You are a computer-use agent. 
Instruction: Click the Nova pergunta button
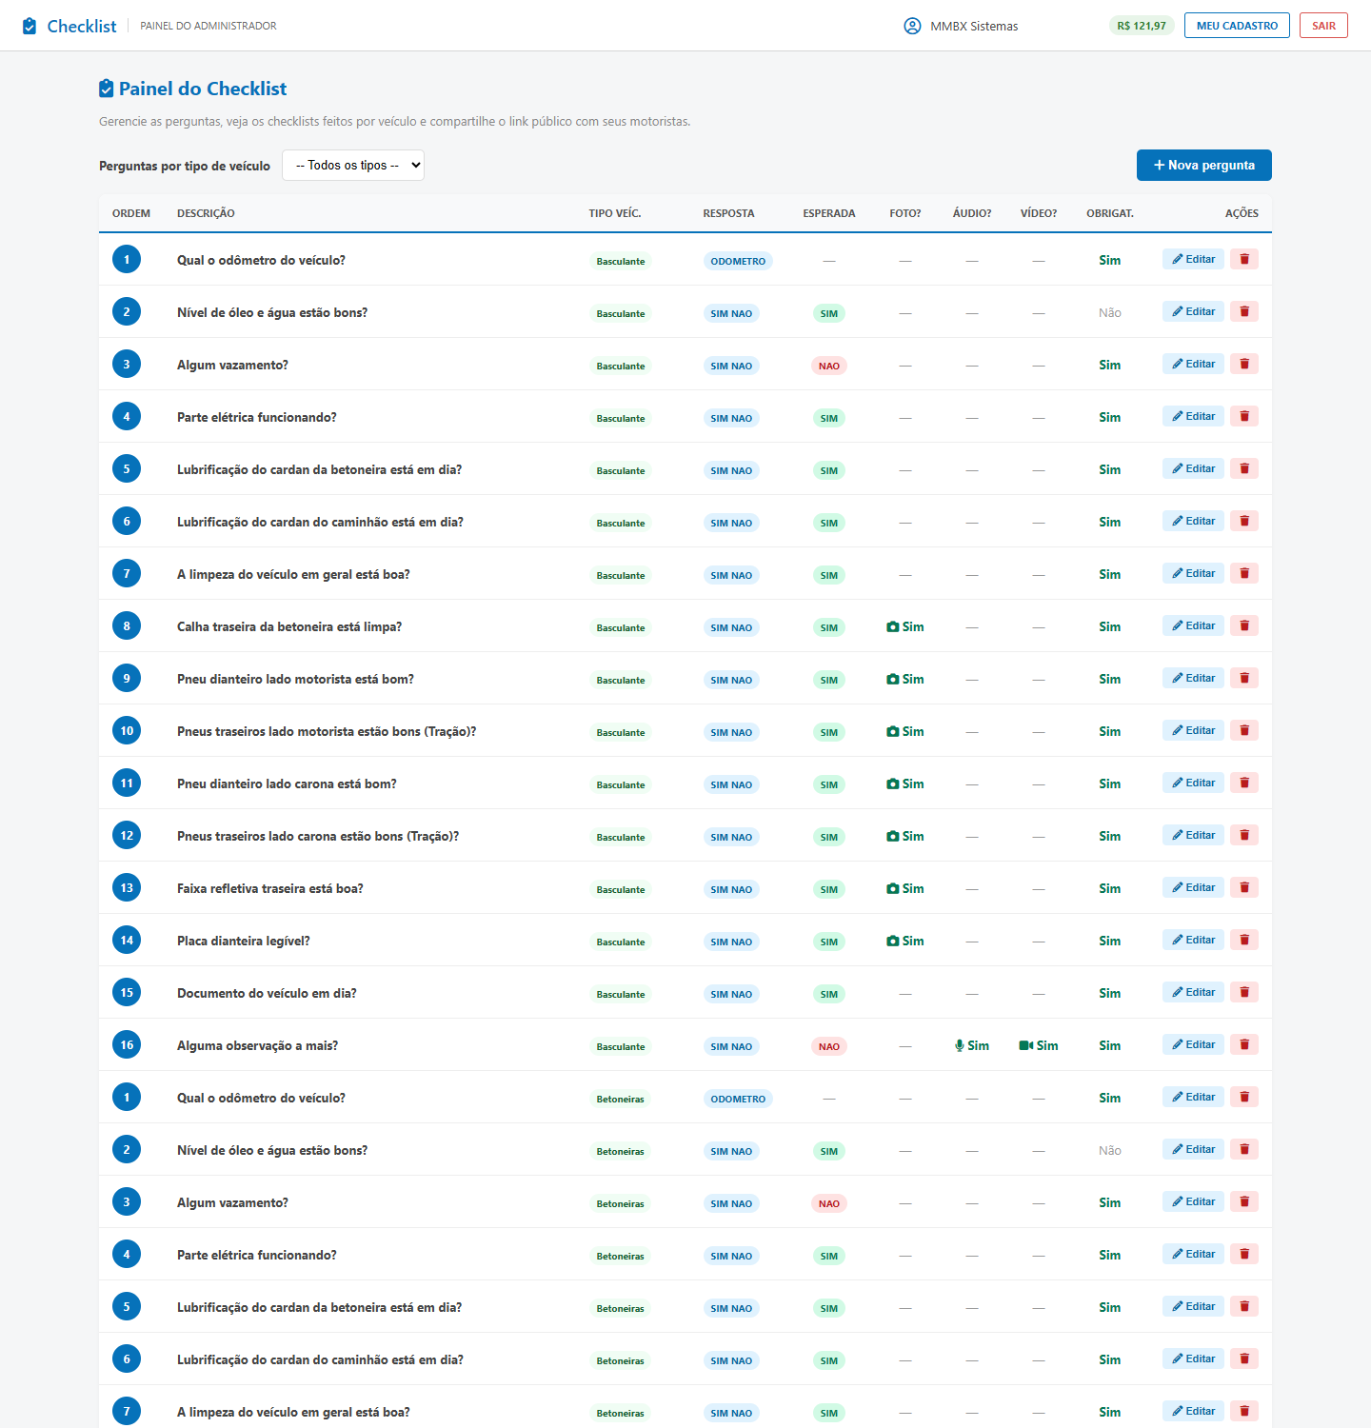pos(1204,165)
